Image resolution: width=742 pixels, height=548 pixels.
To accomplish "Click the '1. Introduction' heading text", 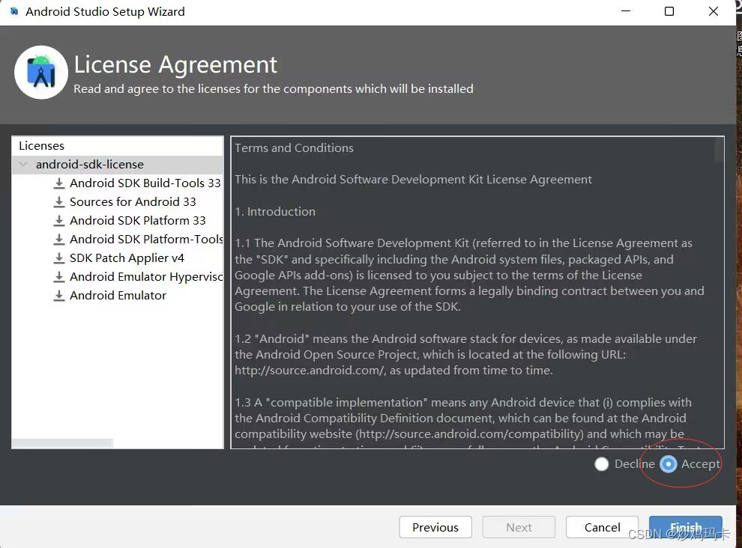I will pyautogui.click(x=275, y=211).
